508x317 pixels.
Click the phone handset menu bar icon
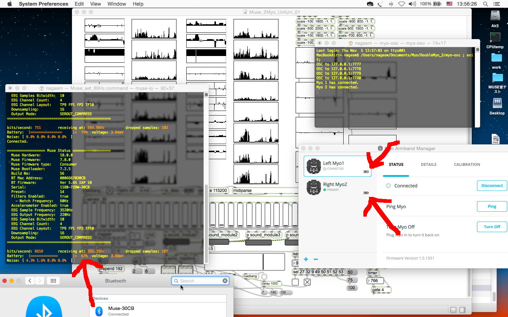click(380, 4)
